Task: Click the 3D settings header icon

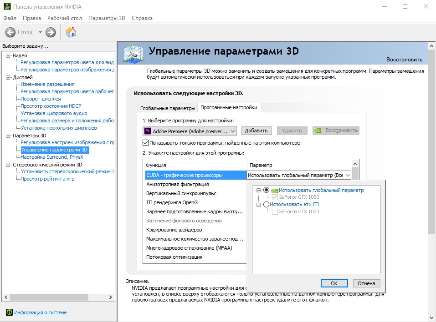Action: [x=134, y=53]
